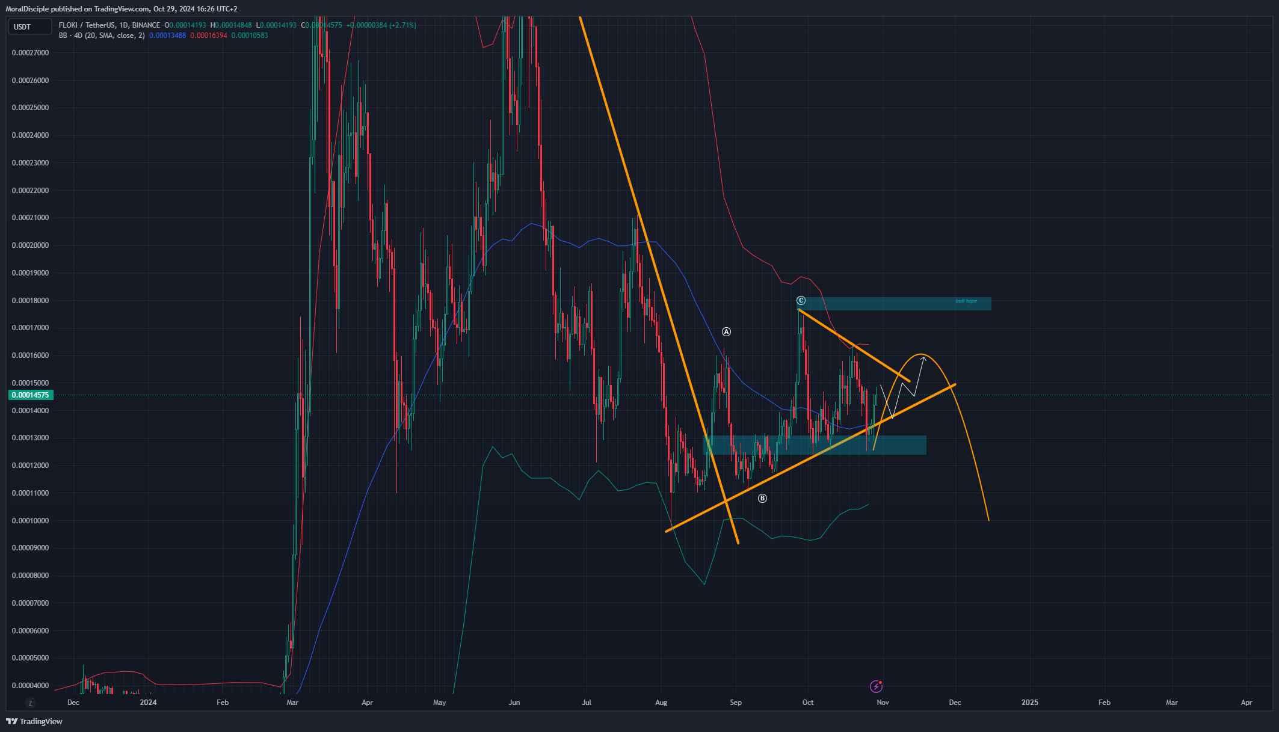This screenshot has height=732, width=1279.
Task: Click the Nov label on time axis
Action: 883,703
